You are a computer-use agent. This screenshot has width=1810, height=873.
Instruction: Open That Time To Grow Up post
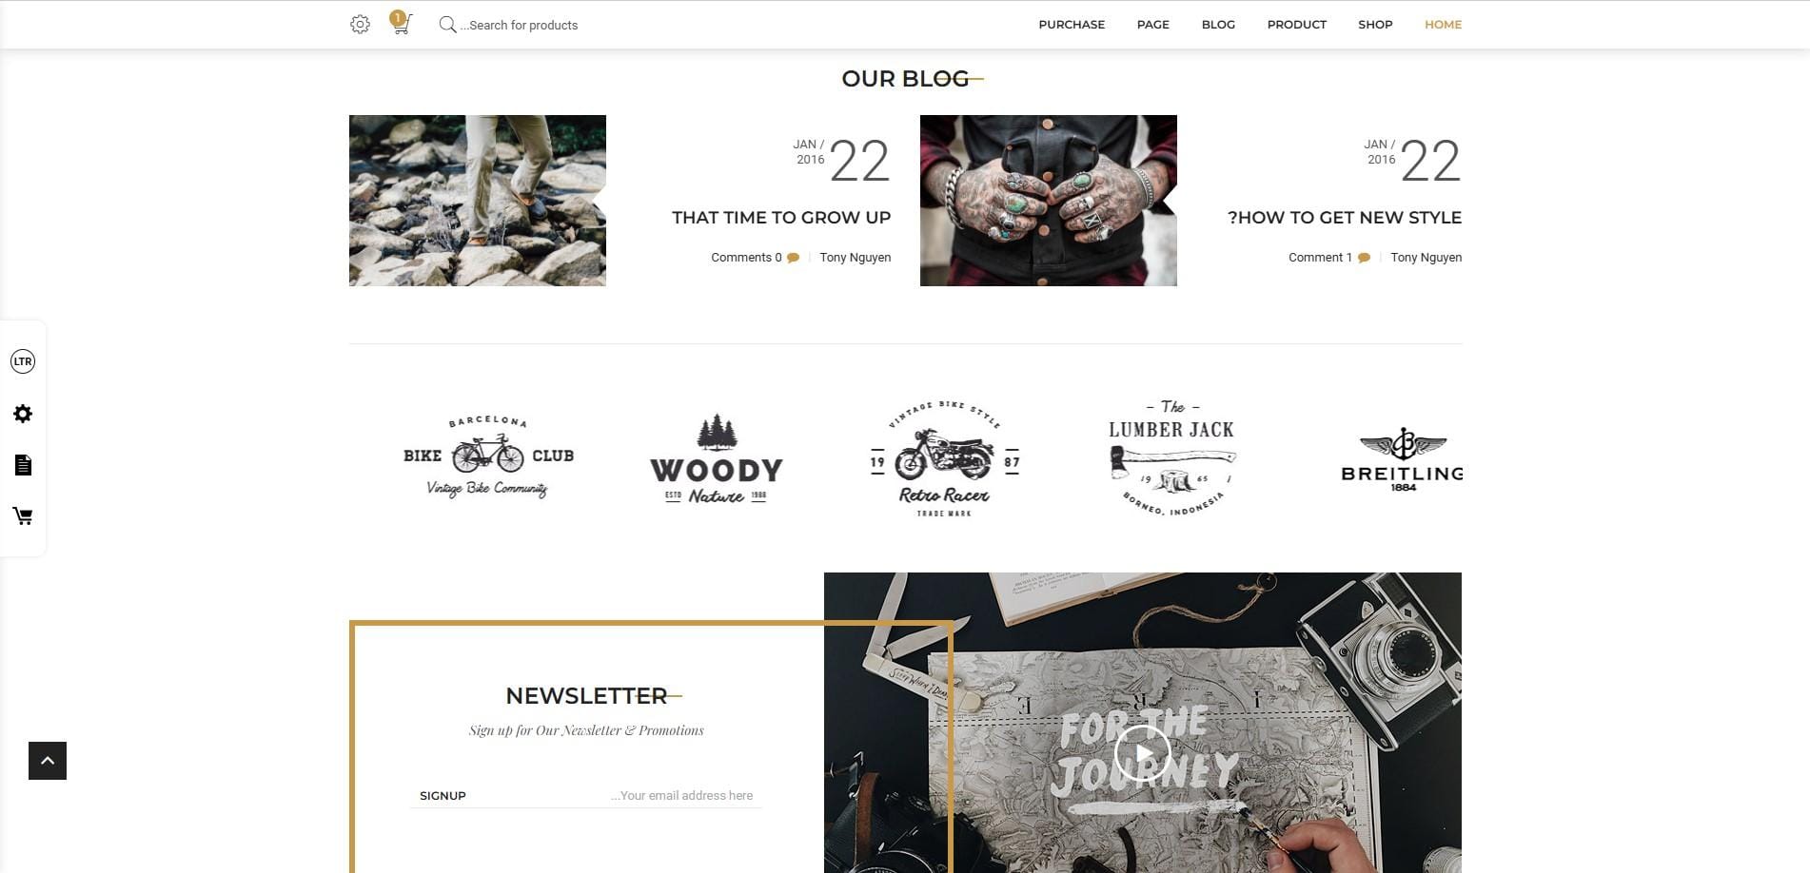(781, 218)
